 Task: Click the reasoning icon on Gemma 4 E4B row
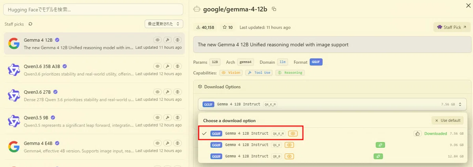[177, 143]
